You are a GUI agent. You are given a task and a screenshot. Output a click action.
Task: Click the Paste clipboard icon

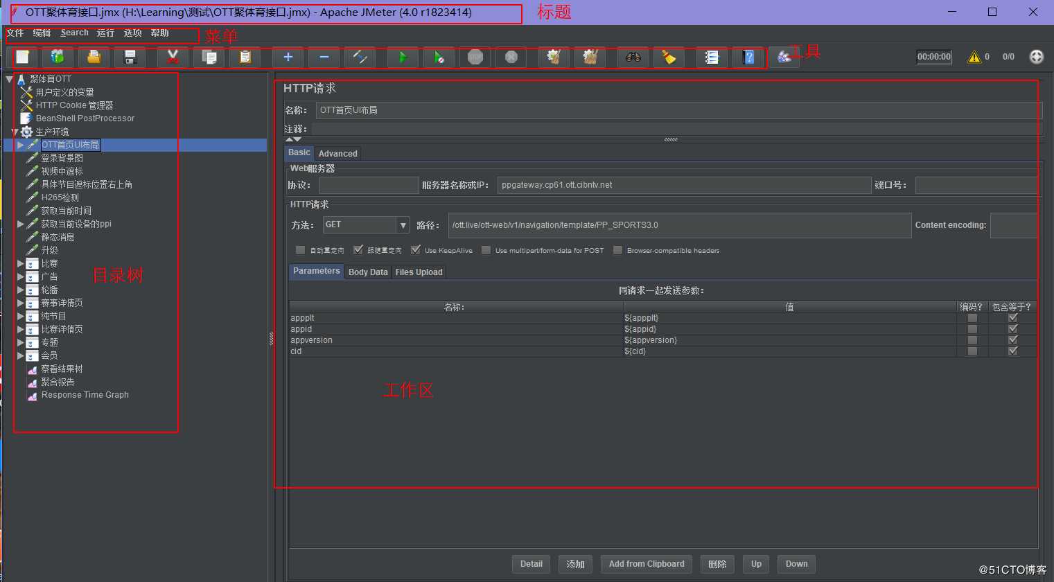[x=245, y=58]
